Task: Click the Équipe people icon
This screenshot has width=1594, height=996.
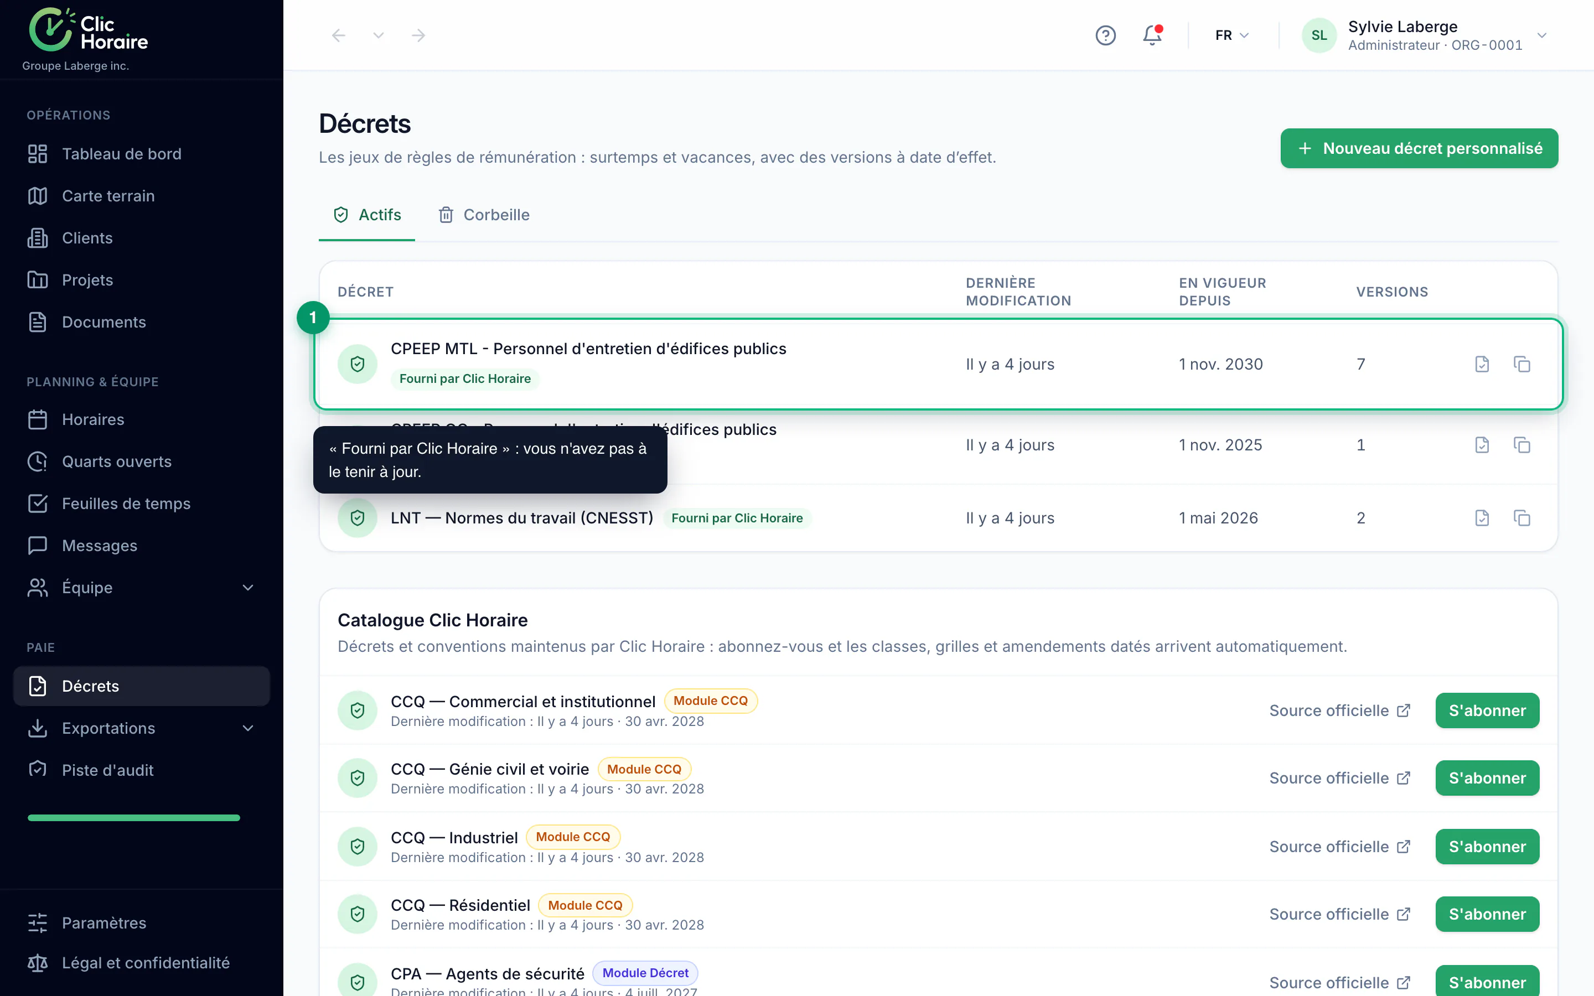Action: tap(38, 588)
